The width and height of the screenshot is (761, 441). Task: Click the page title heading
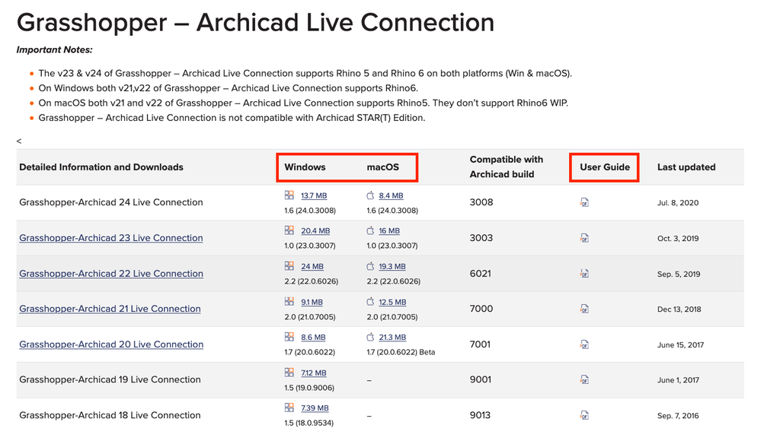pyautogui.click(x=256, y=23)
